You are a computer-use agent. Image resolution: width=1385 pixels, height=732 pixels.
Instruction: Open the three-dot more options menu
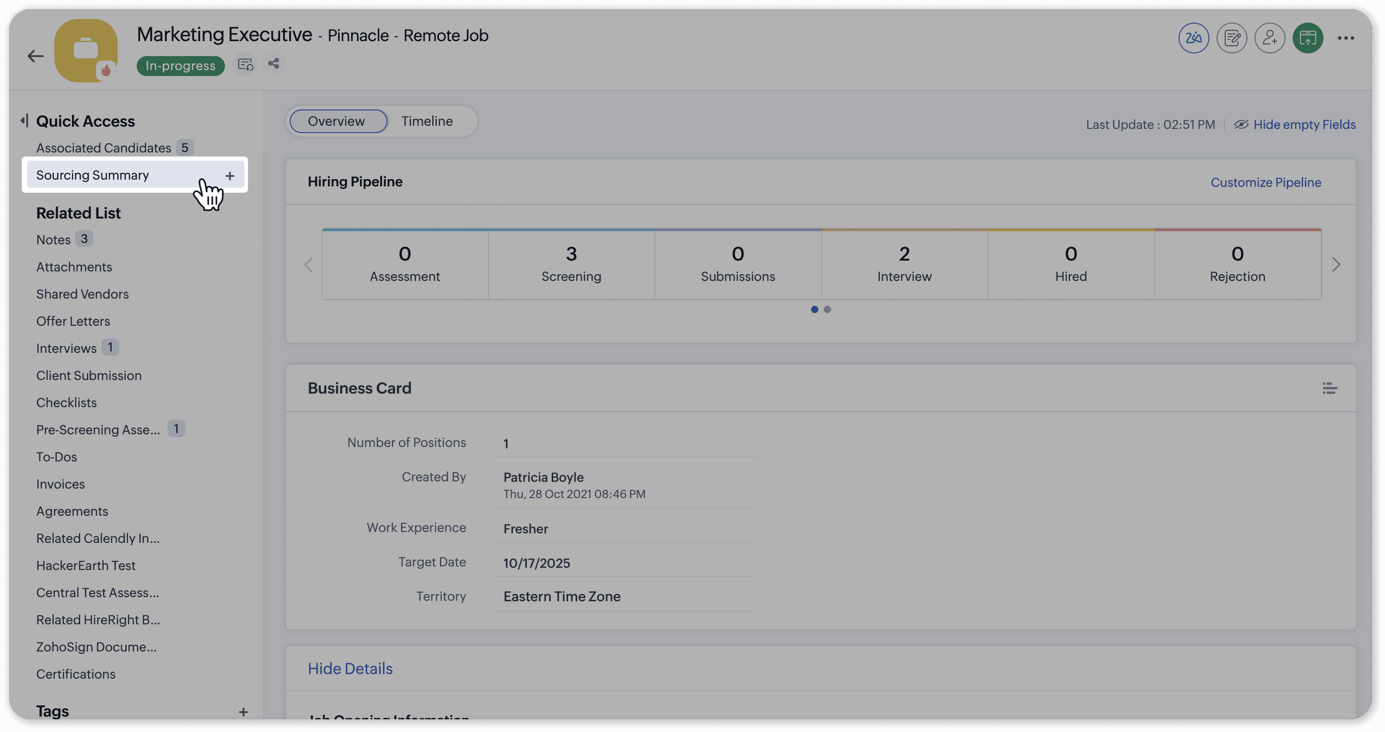tap(1346, 38)
